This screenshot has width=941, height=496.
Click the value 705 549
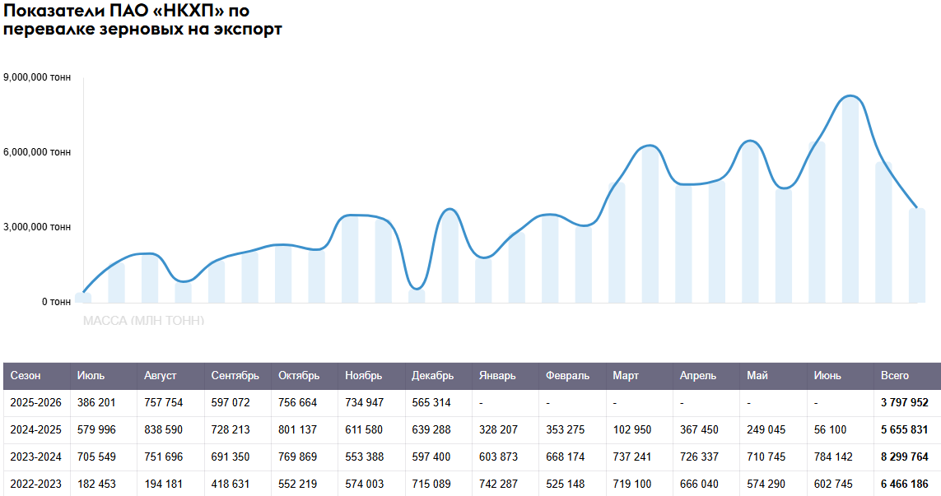click(x=96, y=457)
